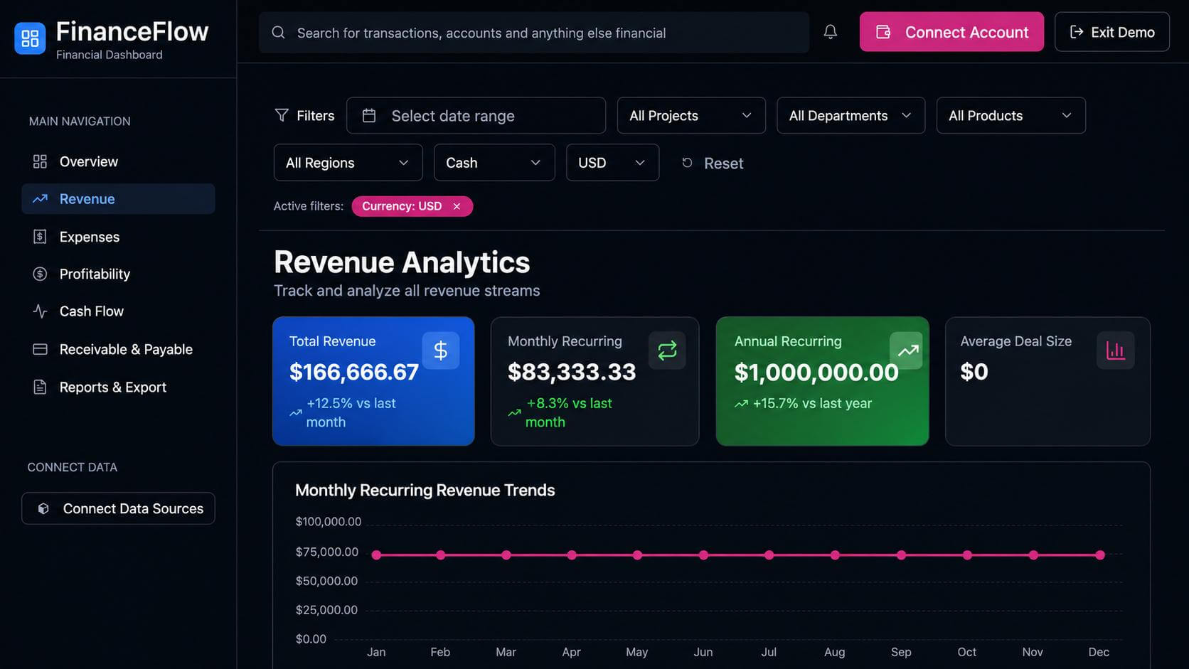Open the All Projects dropdown

click(x=691, y=115)
